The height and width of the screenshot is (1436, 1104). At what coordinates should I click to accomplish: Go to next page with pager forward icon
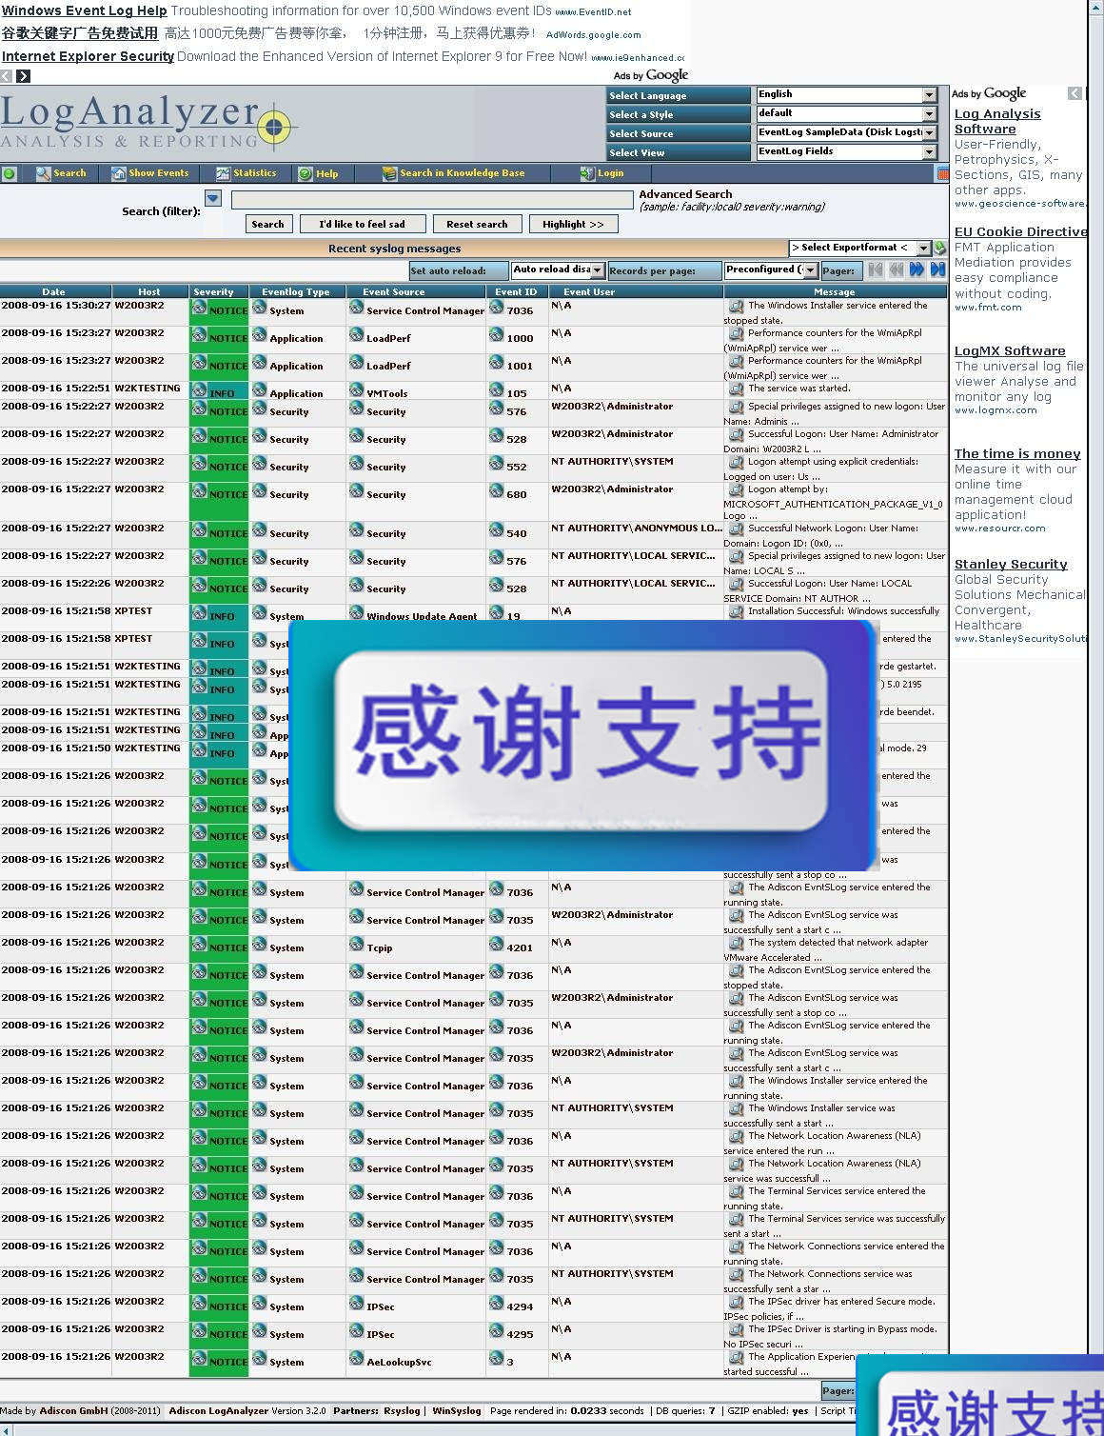pos(917,270)
